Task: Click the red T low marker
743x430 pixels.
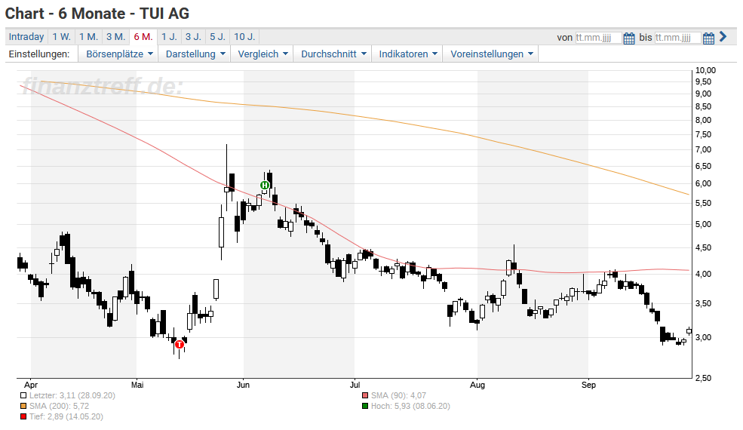Action: 179,345
